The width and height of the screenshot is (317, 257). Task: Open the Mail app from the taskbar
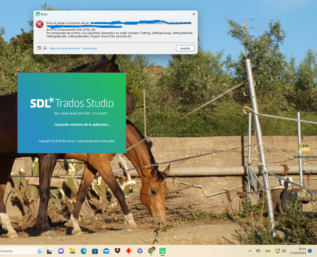(106, 251)
